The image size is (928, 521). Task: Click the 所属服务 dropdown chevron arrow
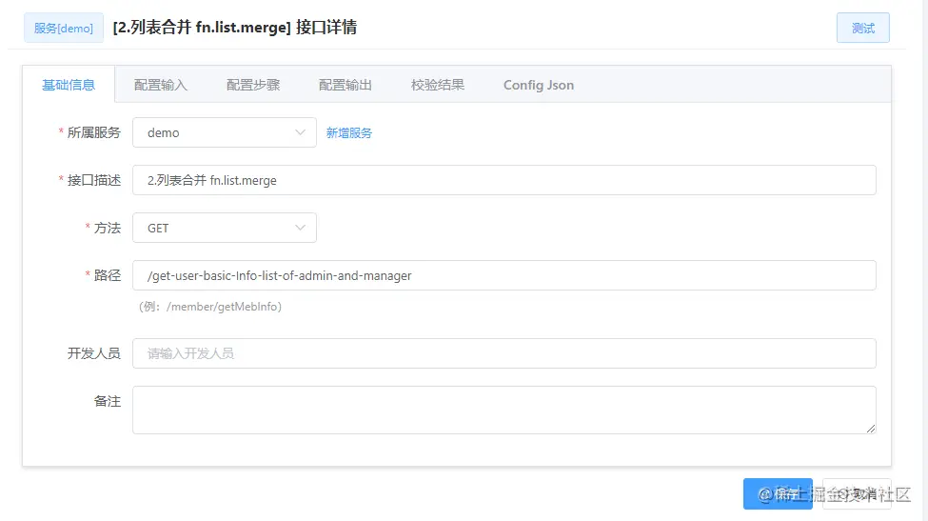tap(300, 132)
